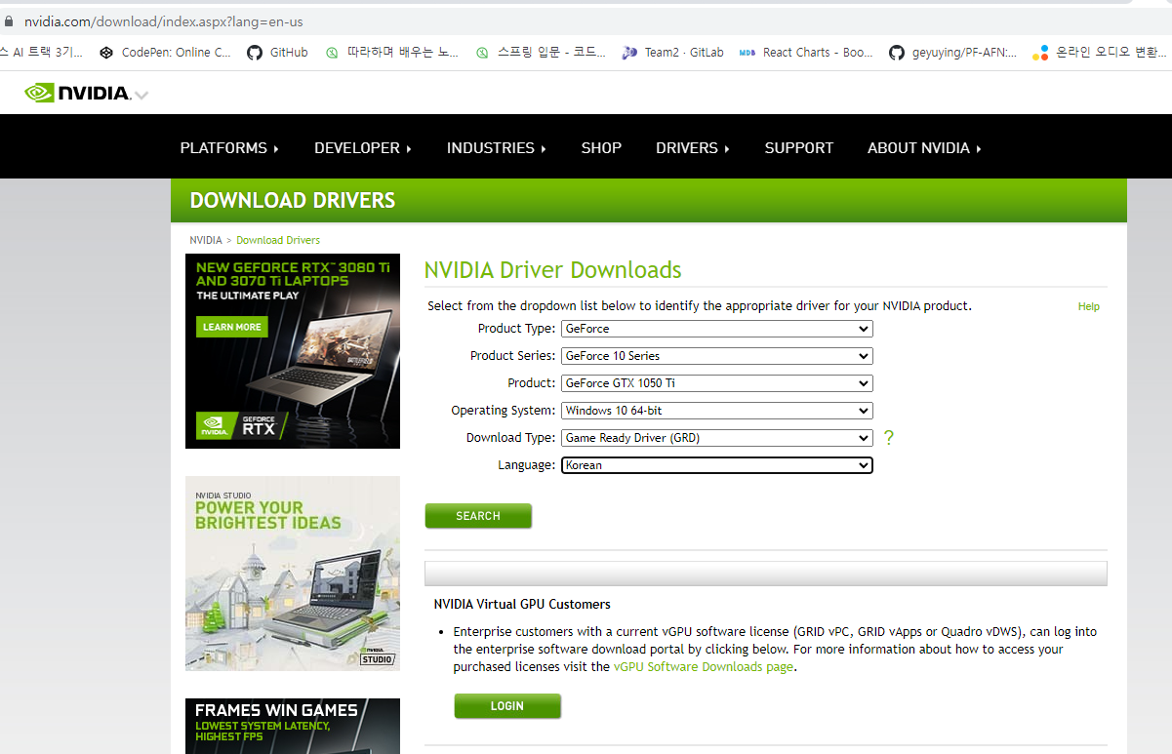Screen dimensions: 1172x754
Task: Click the NVIDIA logo
Action: coord(77,93)
